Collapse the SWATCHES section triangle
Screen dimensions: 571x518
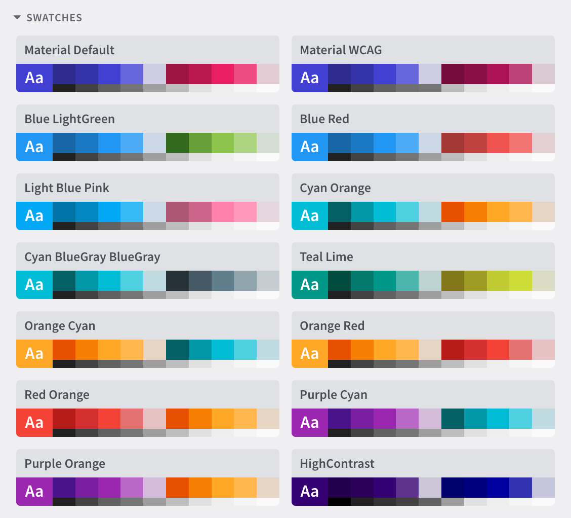[x=17, y=18]
